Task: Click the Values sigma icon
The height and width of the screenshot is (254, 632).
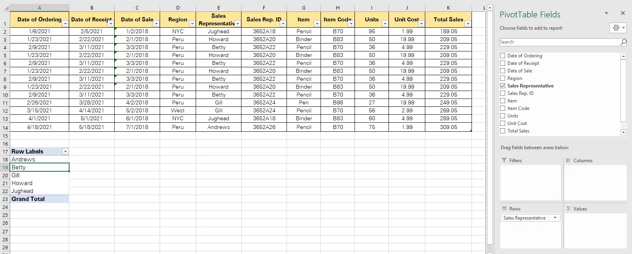Action: [x=568, y=209]
